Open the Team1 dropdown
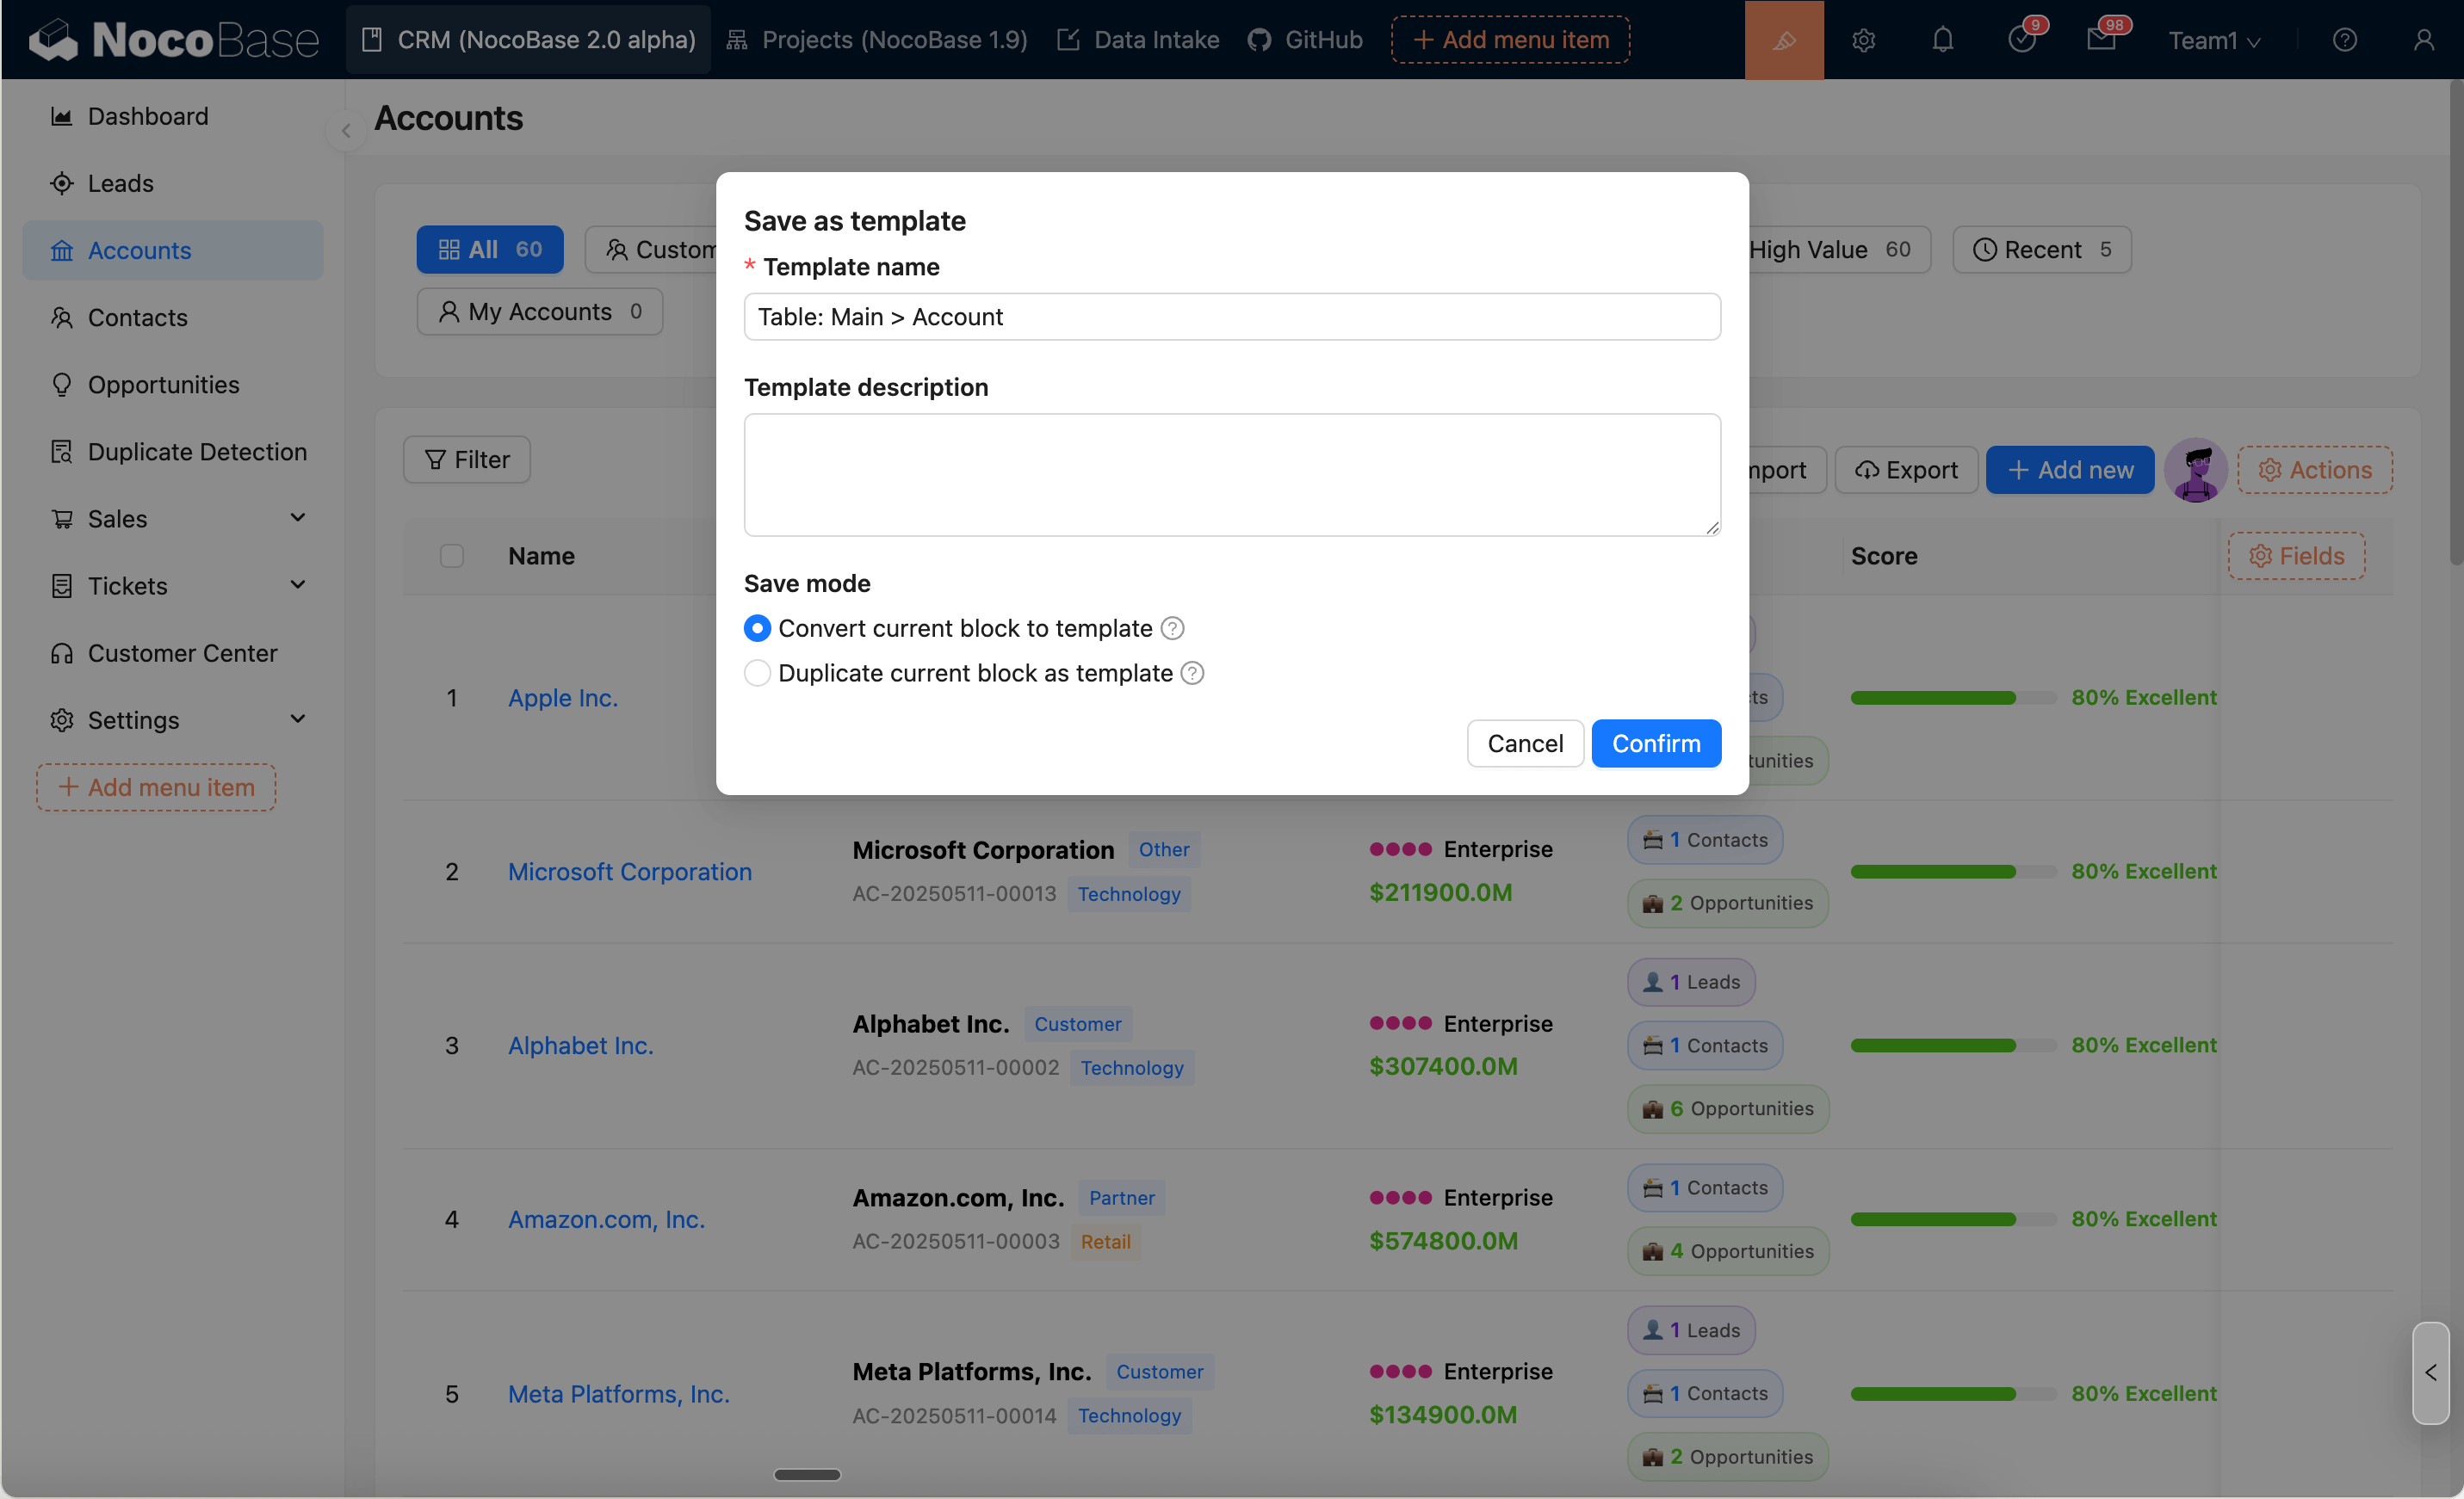This screenshot has width=2464, height=1499. (2213, 40)
